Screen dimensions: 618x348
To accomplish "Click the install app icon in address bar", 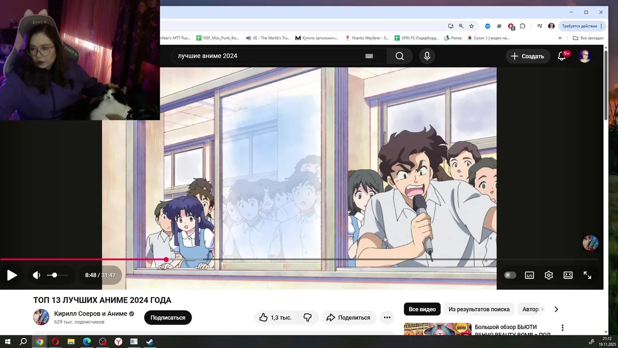I will [x=450, y=26].
